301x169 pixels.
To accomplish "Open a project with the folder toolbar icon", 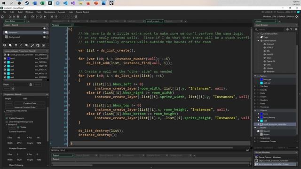I will 14,17.
